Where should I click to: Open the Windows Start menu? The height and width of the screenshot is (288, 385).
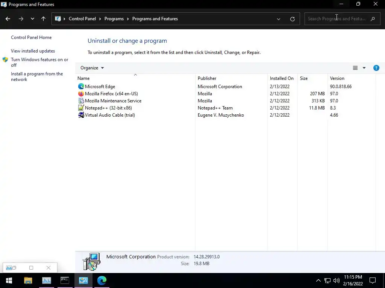click(9, 280)
